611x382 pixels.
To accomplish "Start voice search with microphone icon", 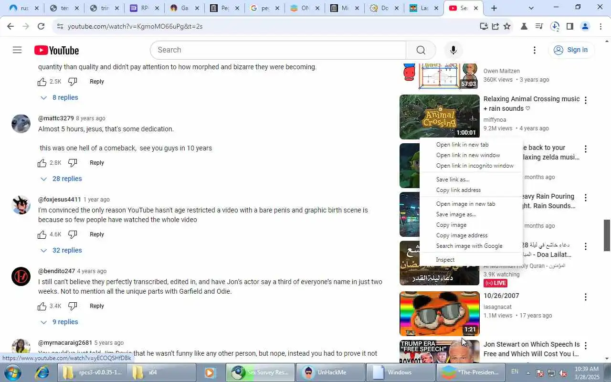I will coord(453,50).
